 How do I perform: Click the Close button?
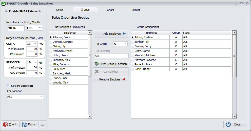pos(236,124)
